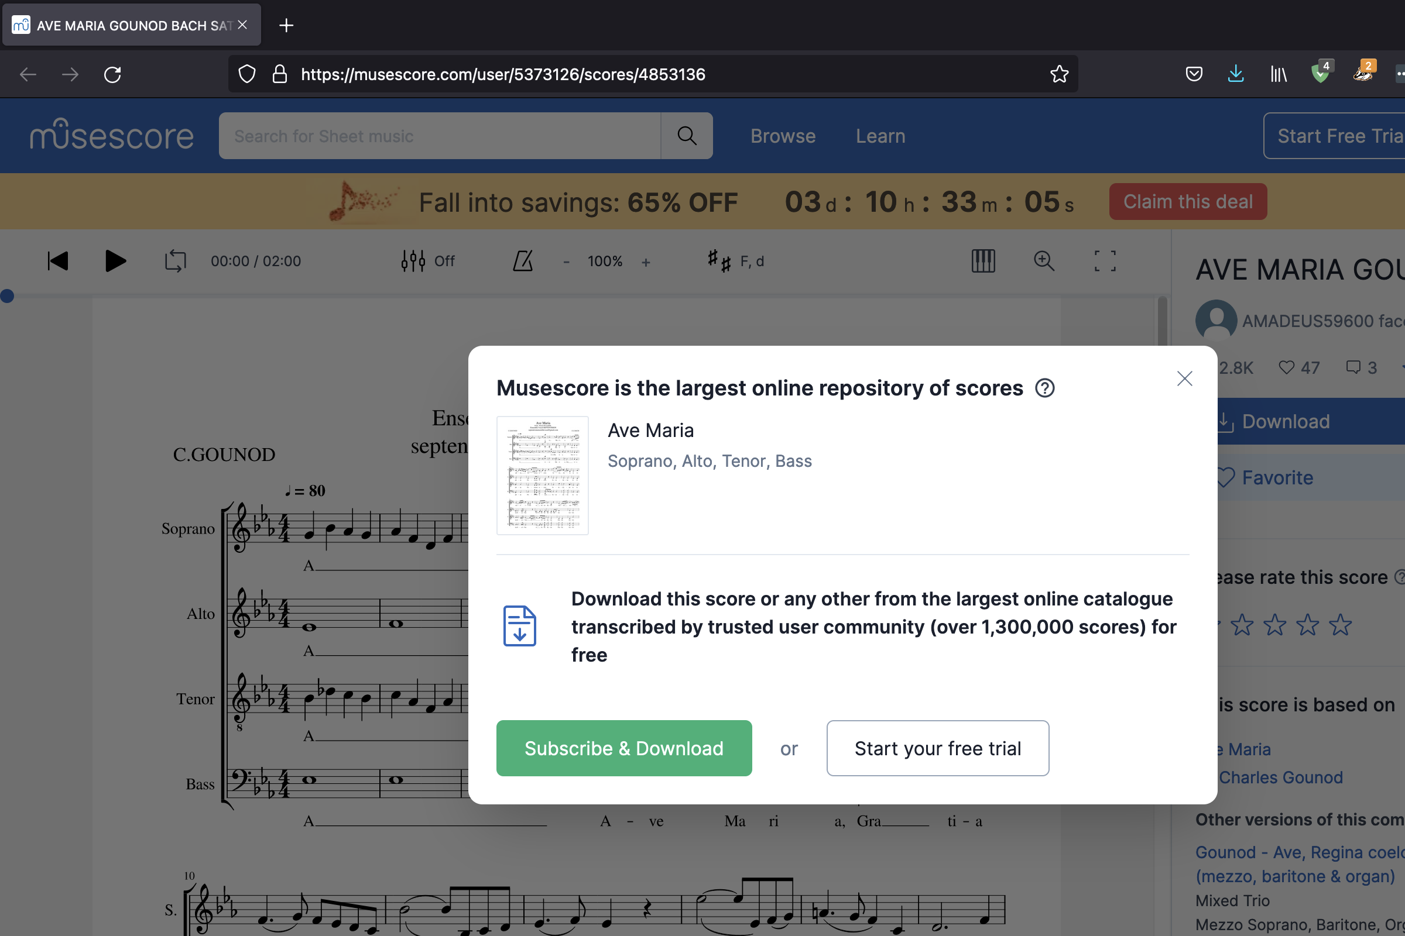
Task: Toggle loop playback icon
Action: [x=175, y=261]
